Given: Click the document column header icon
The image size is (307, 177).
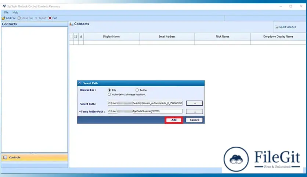Looking at the screenshot, I should pos(76,37).
